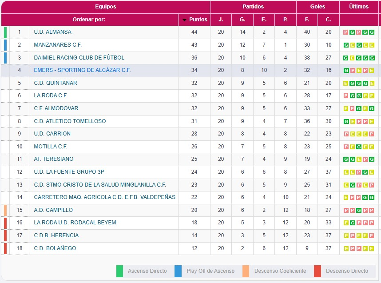The width and height of the screenshot is (381, 283).
Task: Sort by goals for 'F.' header
Action: tap(307, 20)
